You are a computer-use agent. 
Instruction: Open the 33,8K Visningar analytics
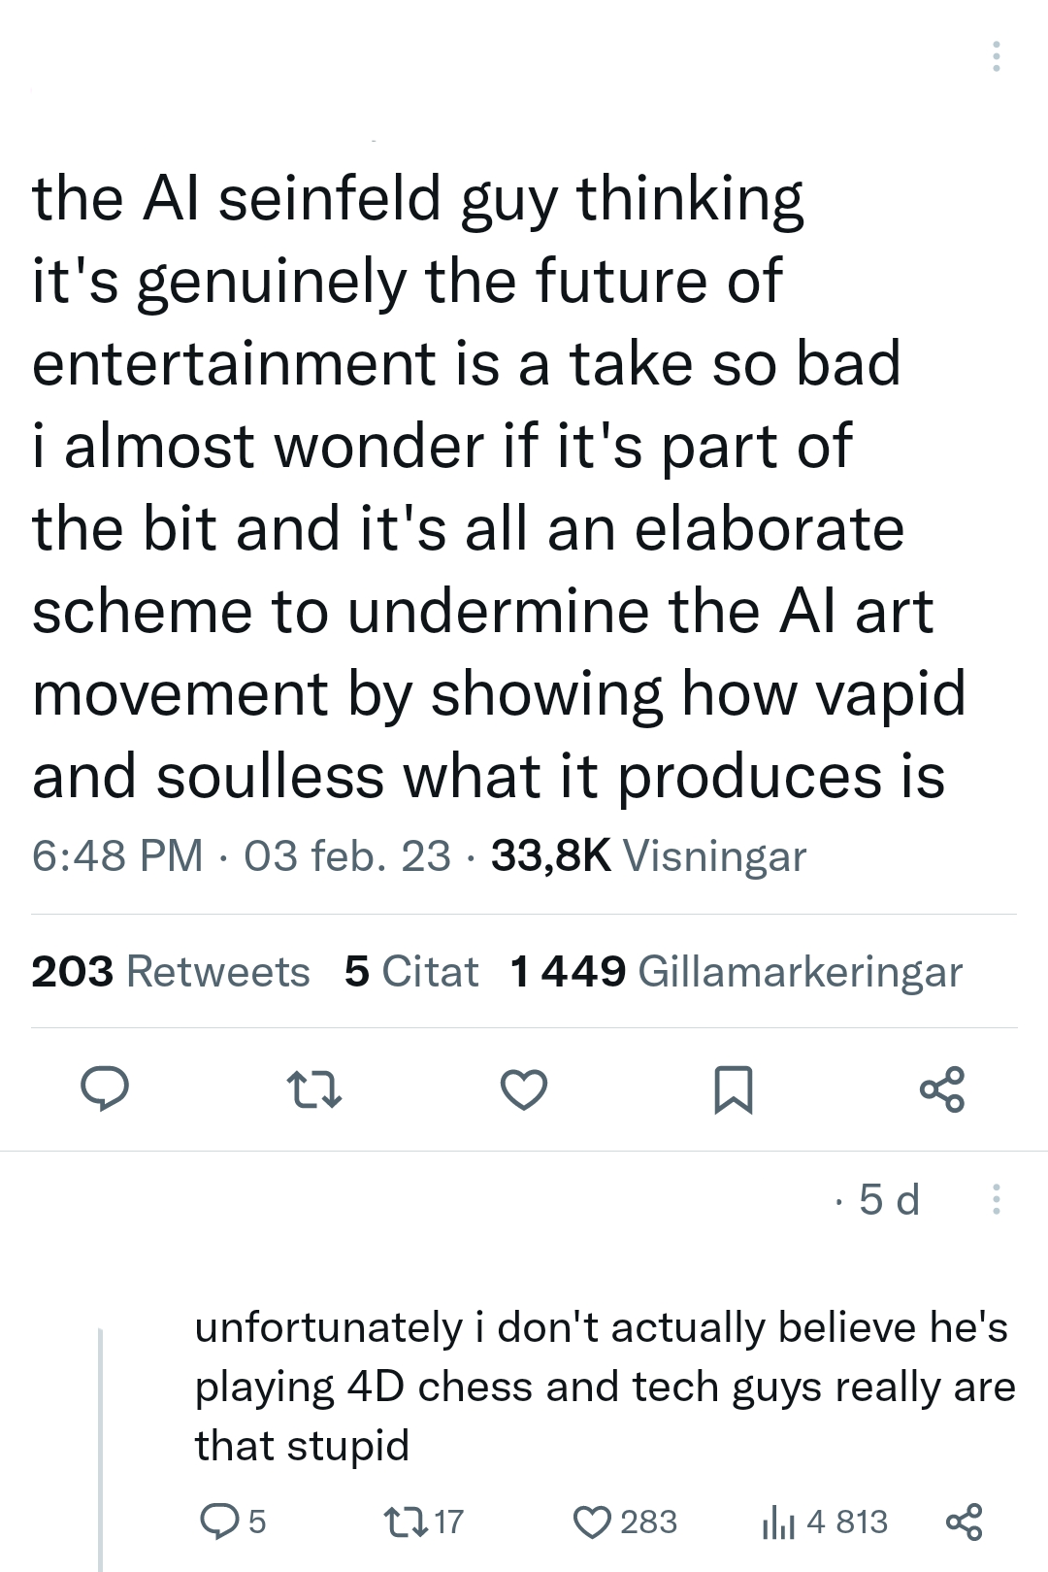(x=648, y=855)
